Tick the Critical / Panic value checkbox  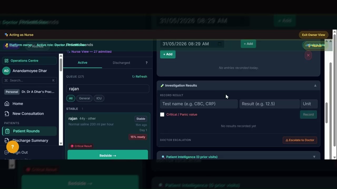pos(162,114)
